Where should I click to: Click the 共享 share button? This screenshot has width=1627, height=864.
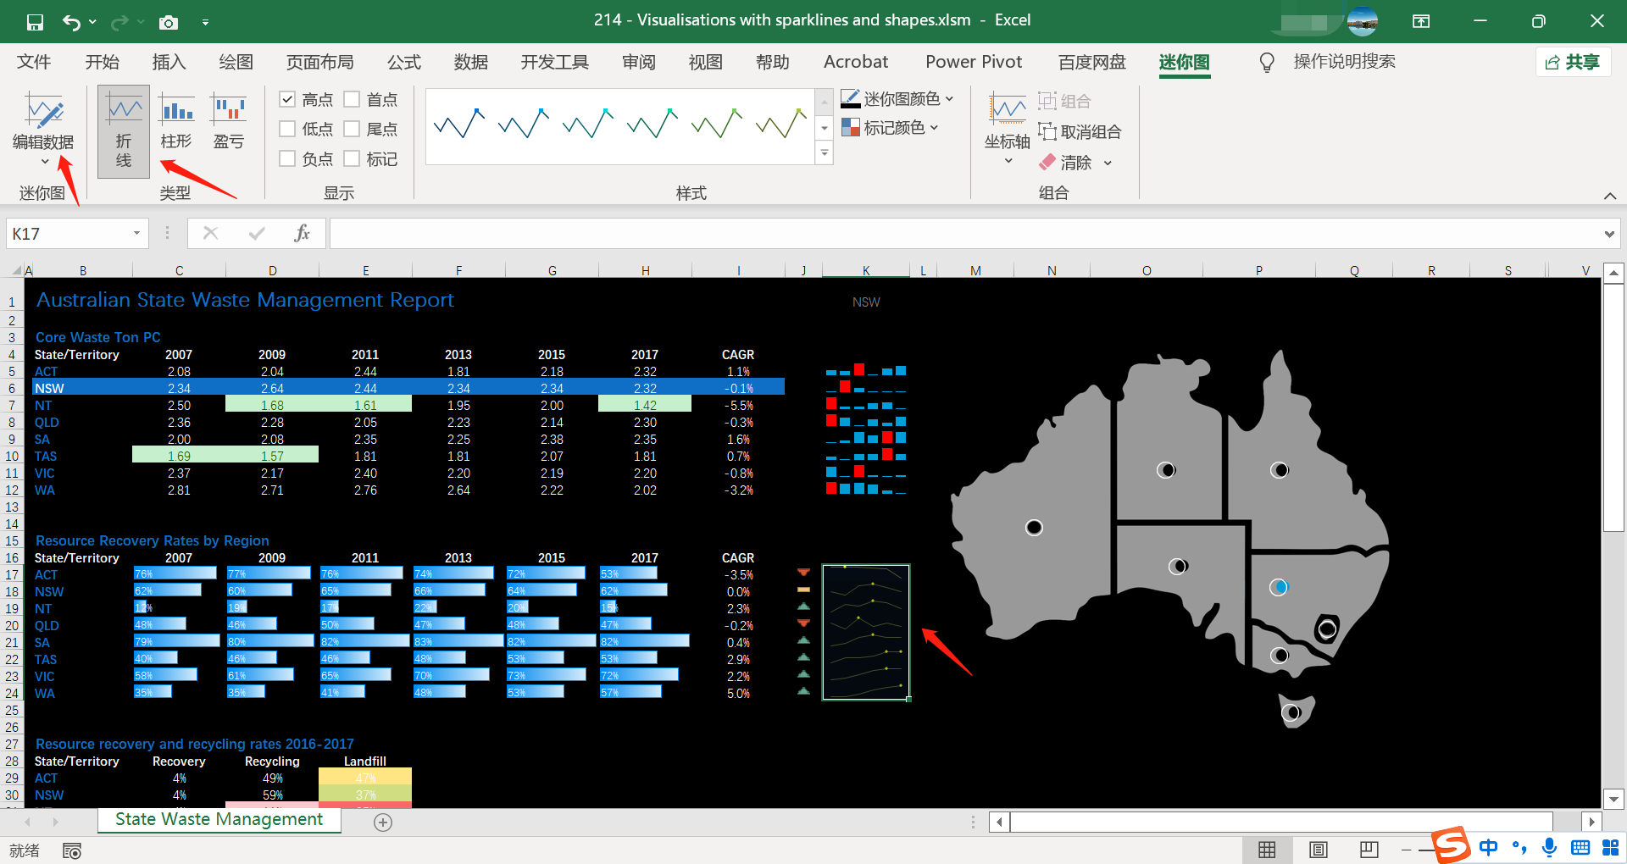1574,62
